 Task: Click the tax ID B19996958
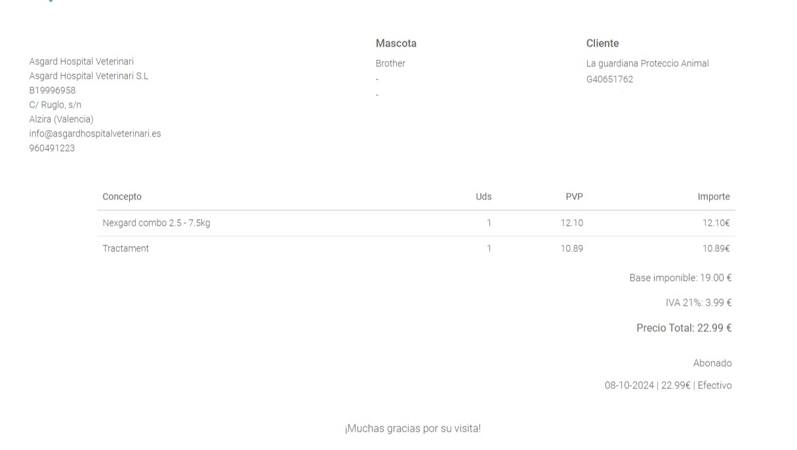52,91
